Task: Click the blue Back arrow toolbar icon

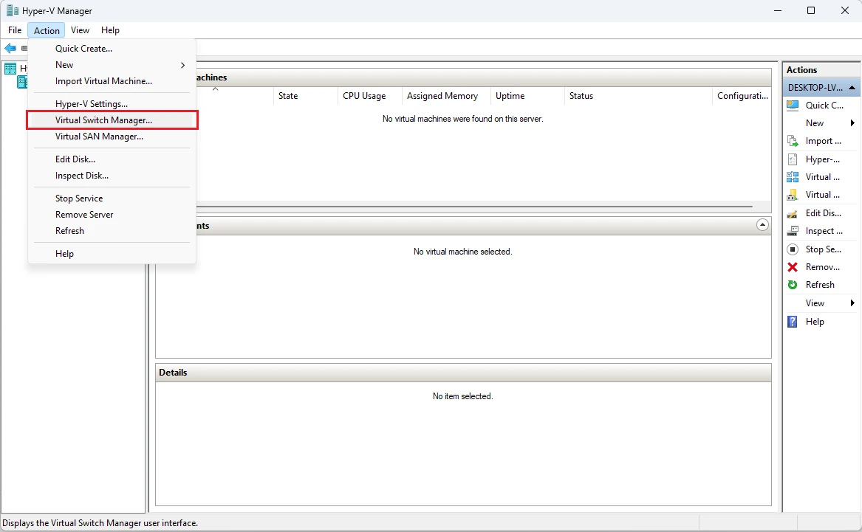Action: click(10, 48)
